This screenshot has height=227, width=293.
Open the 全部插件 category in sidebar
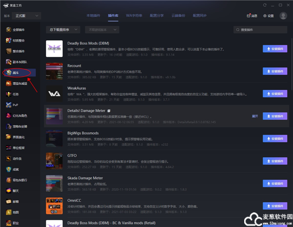pyautogui.click(x=15, y=30)
